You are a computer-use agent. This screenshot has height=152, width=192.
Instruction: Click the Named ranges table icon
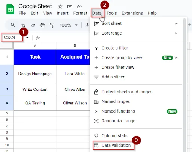(96, 102)
